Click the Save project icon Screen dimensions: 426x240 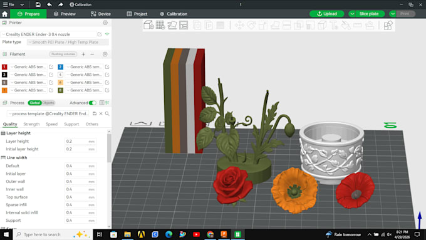pyautogui.click(x=38, y=4)
